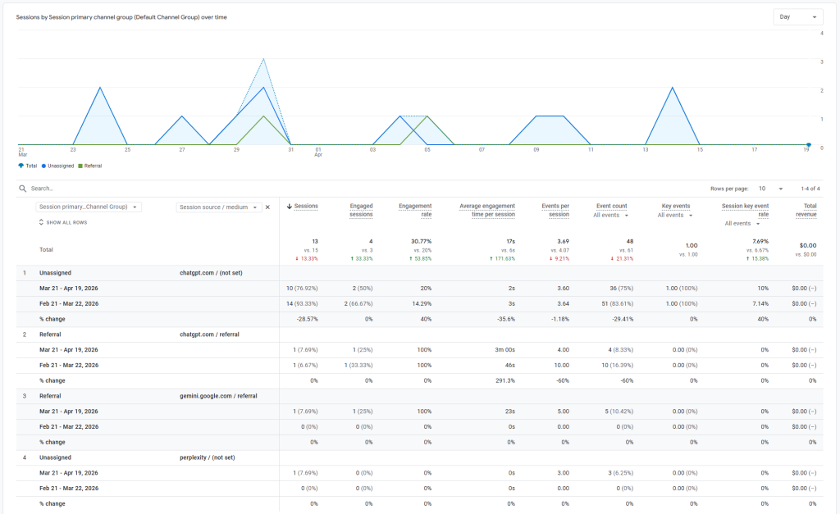This screenshot has height=514, width=840.
Task: Select the gemini.google.com / referral row label
Action: (218, 396)
